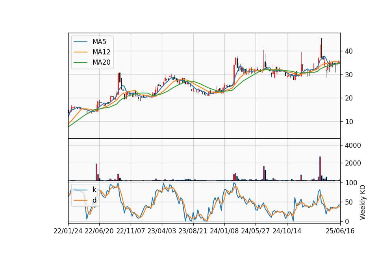
Task: Click the KD axis value 50
Action: pos(349,202)
